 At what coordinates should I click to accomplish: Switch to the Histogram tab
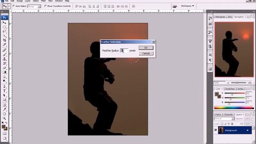[x=220, y=17]
